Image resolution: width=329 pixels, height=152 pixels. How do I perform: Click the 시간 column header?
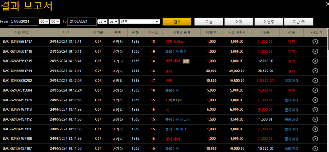(x=66, y=33)
